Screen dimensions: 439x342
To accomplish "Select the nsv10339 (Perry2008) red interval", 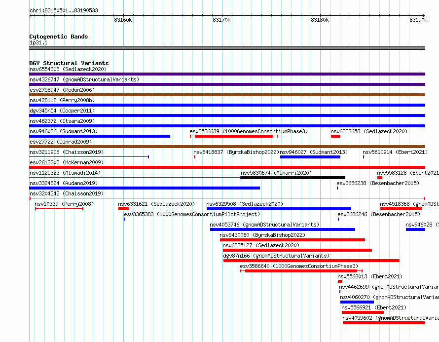I will point(59,209).
